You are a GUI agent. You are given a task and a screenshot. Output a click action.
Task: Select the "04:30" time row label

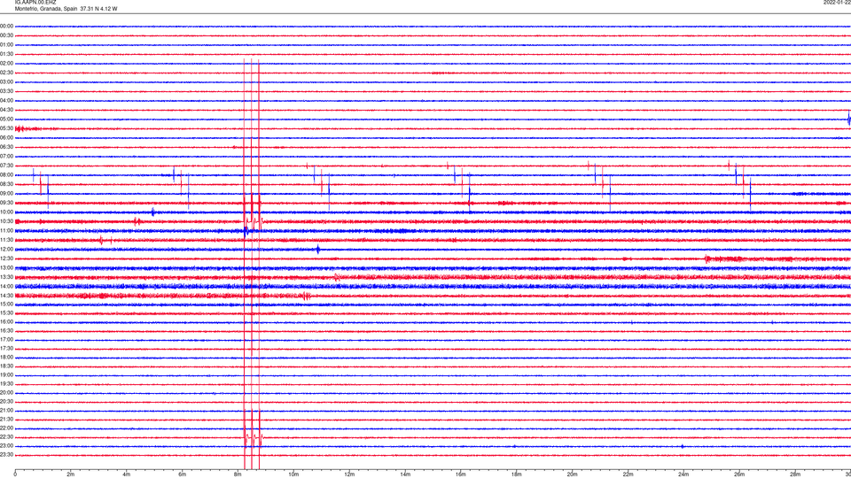[6, 110]
